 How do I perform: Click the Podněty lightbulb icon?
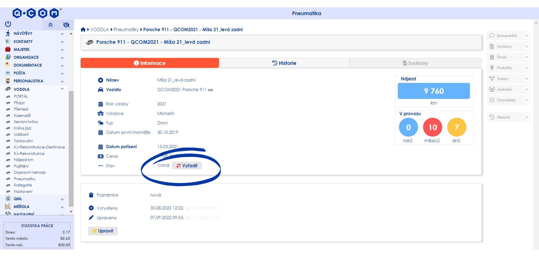492,68
